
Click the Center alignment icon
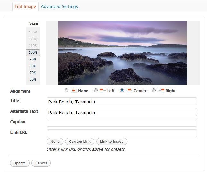[129, 91]
